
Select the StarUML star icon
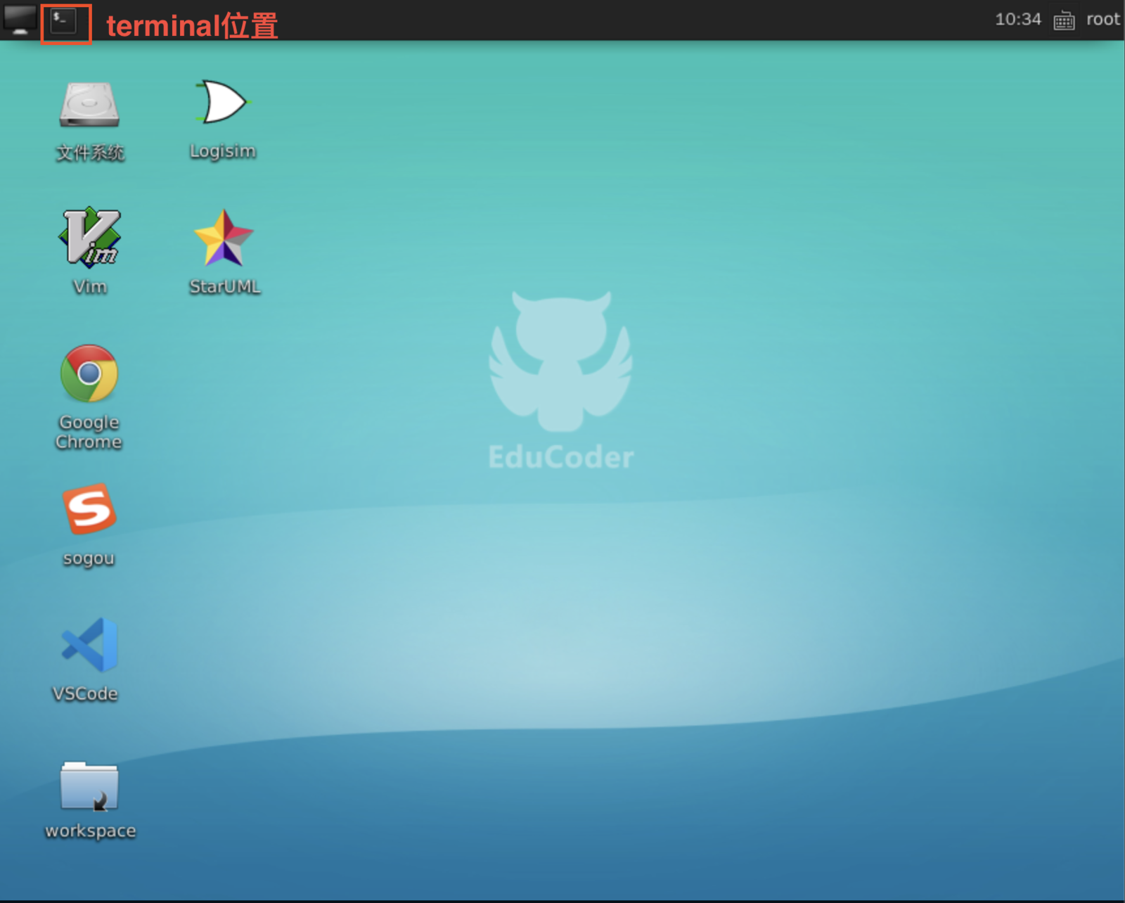(224, 238)
